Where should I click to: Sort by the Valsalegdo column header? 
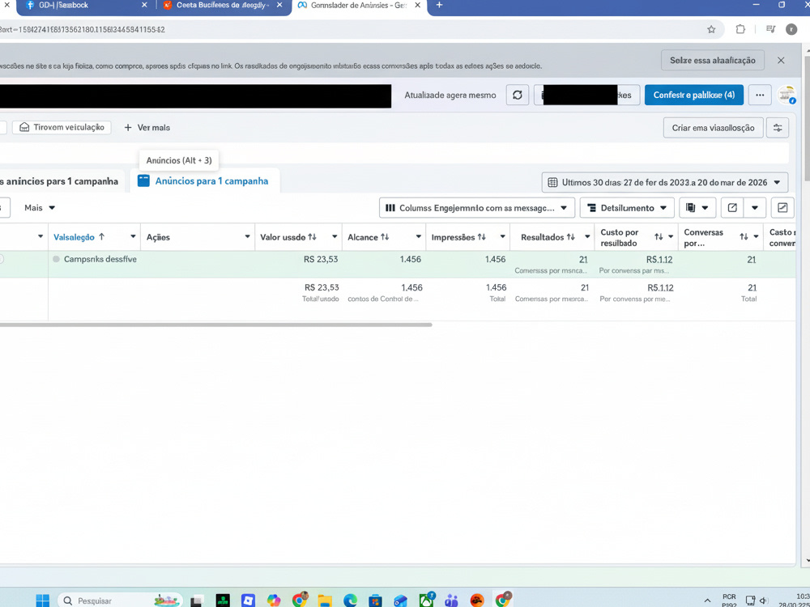point(79,237)
